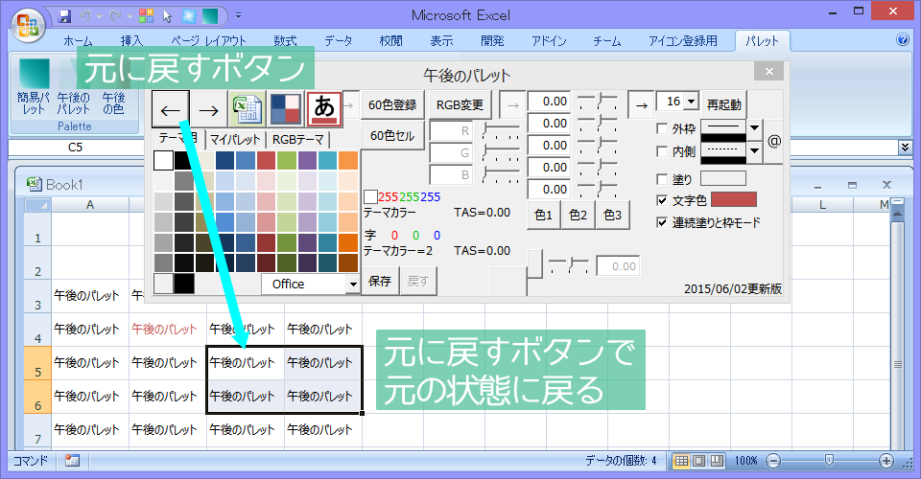Click the zoom in plus button
This screenshot has width=921, height=479.
[x=886, y=461]
